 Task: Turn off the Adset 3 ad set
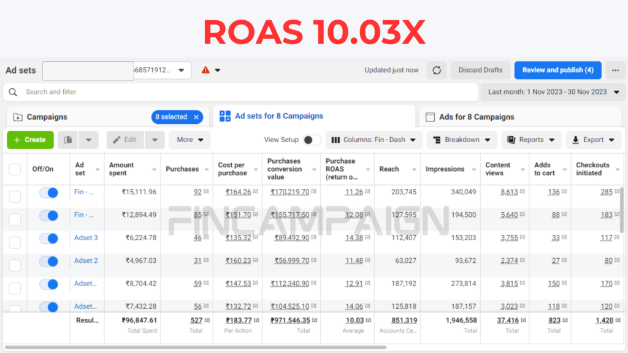(48, 238)
